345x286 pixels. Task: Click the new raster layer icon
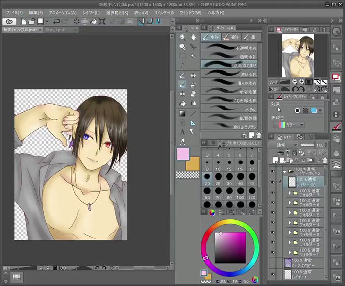(x=275, y=160)
